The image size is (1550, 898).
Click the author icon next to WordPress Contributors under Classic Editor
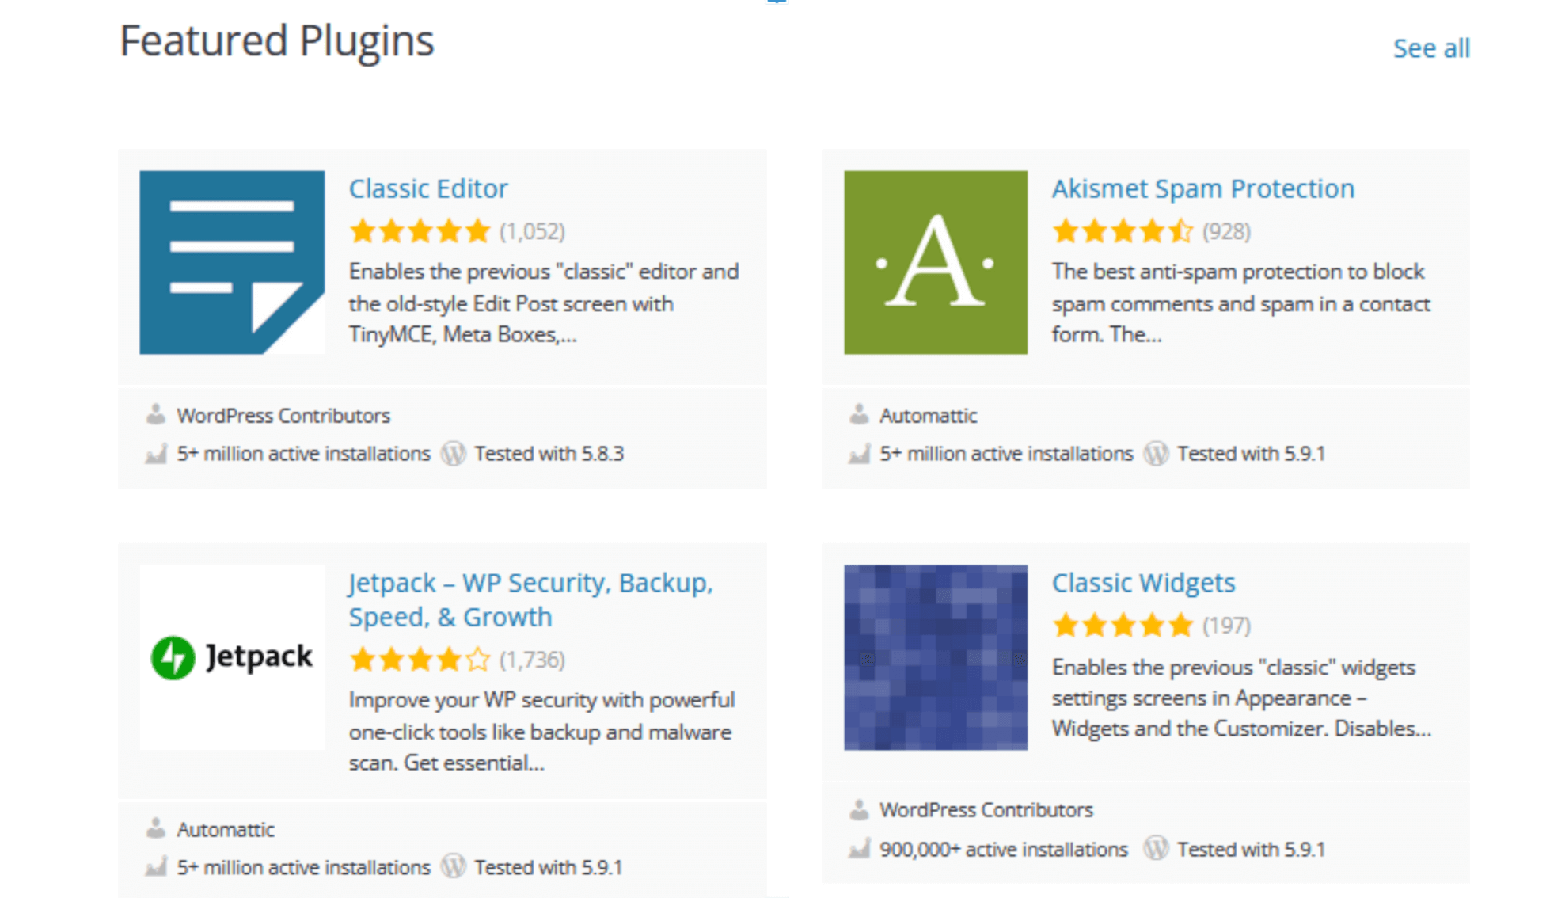pos(156,414)
